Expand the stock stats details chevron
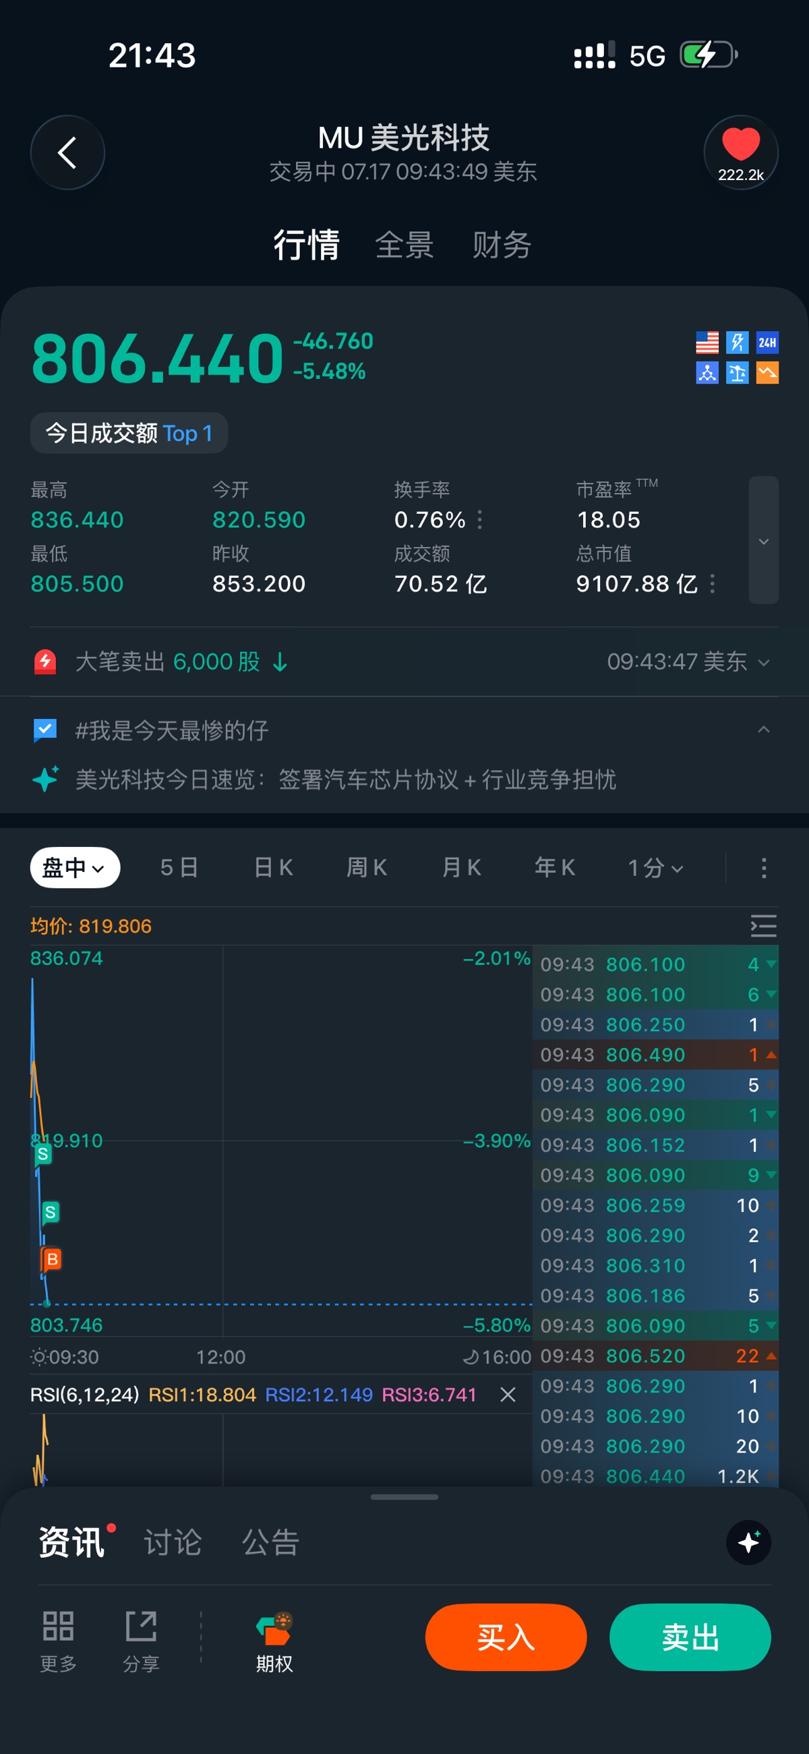Viewport: 809px width, 1754px height. (x=763, y=541)
